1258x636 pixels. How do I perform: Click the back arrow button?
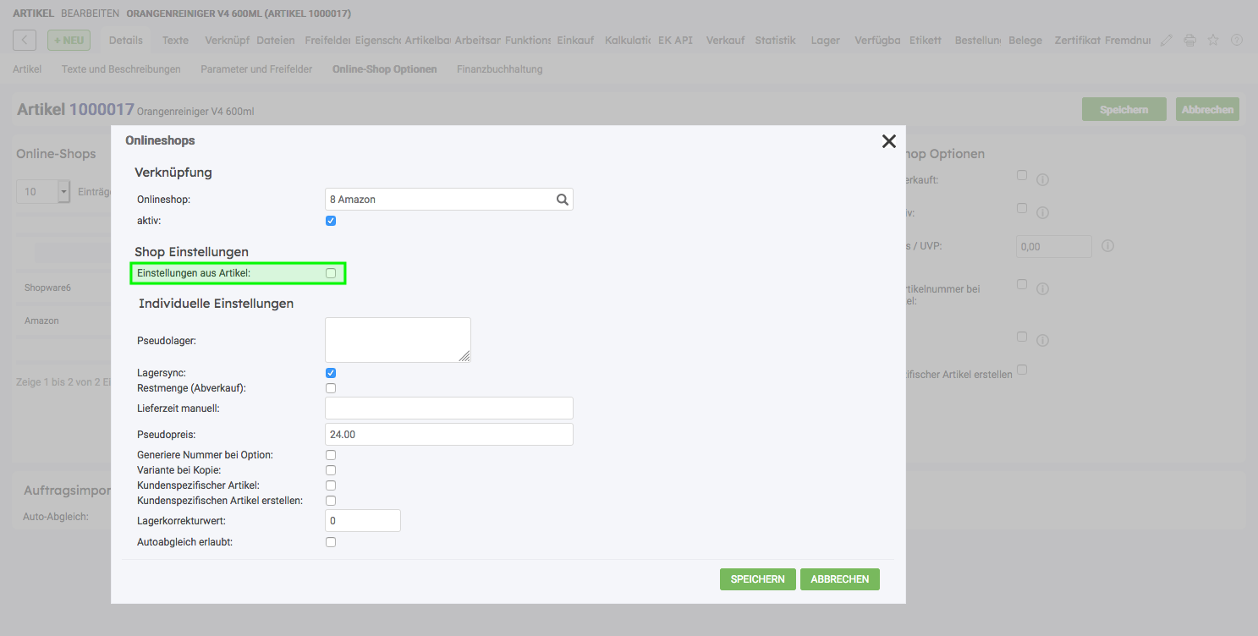pyautogui.click(x=25, y=40)
